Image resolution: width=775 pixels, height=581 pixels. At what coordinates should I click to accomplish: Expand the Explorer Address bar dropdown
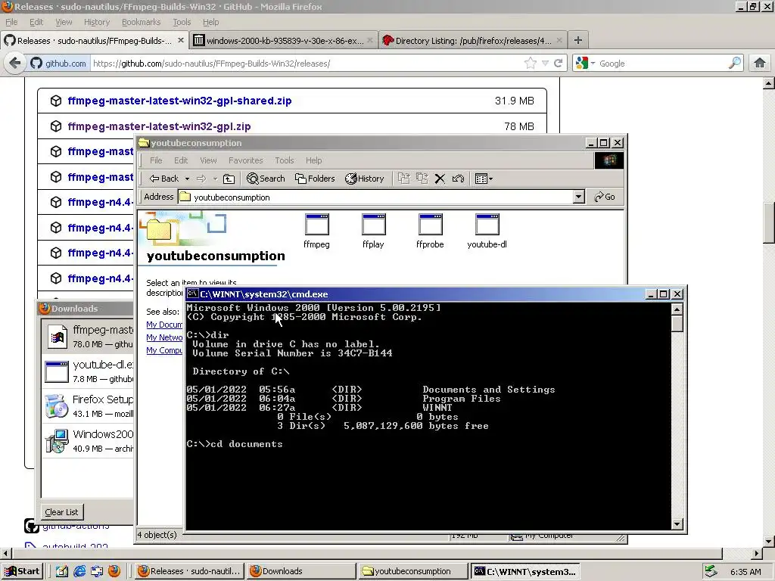[579, 197]
